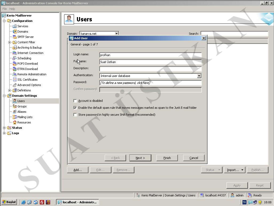Open the Import dropdown button
Viewport: 274px width, 206px height.
(x=235, y=170)
